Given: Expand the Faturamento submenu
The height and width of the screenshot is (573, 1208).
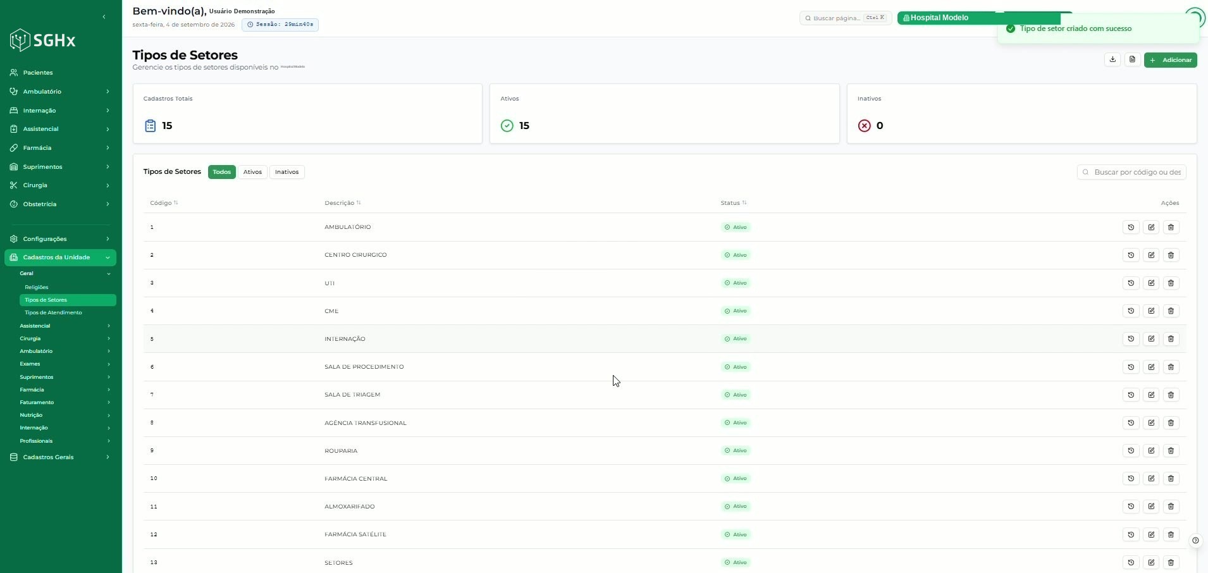Looking at the screenshot, I should coord(65,402).
